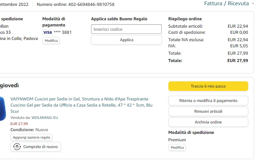Click Modifica under Modalità di spedizione

click(x=177, y=147)
